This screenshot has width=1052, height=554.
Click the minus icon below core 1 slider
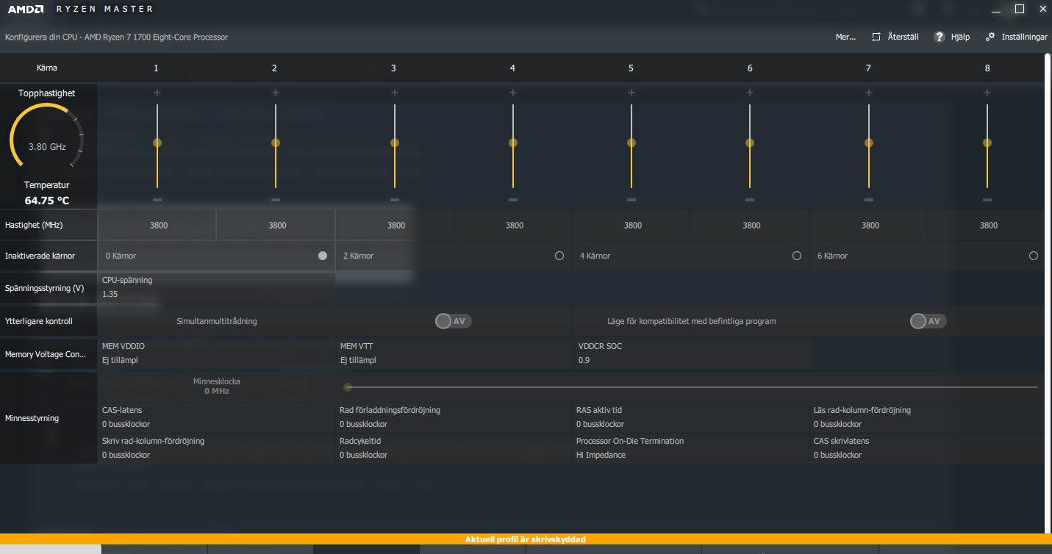click(x=157, y=200)
